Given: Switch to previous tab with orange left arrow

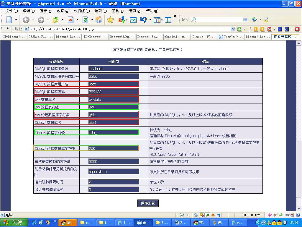Looking at the screenshot, I should (x=256, y=29).
